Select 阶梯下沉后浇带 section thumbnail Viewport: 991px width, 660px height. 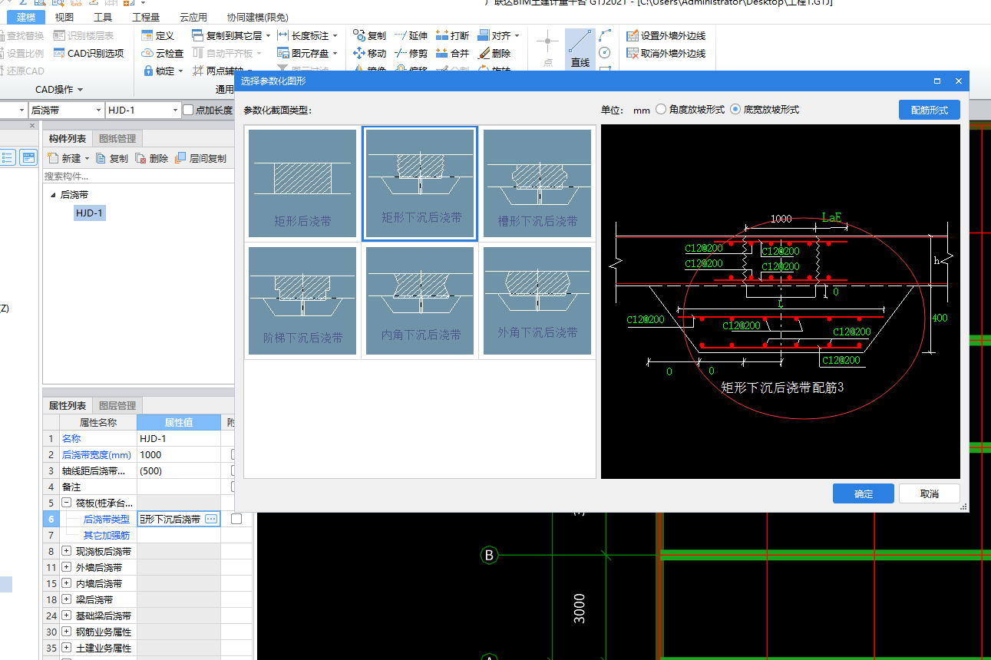click(x=302, y=301)
